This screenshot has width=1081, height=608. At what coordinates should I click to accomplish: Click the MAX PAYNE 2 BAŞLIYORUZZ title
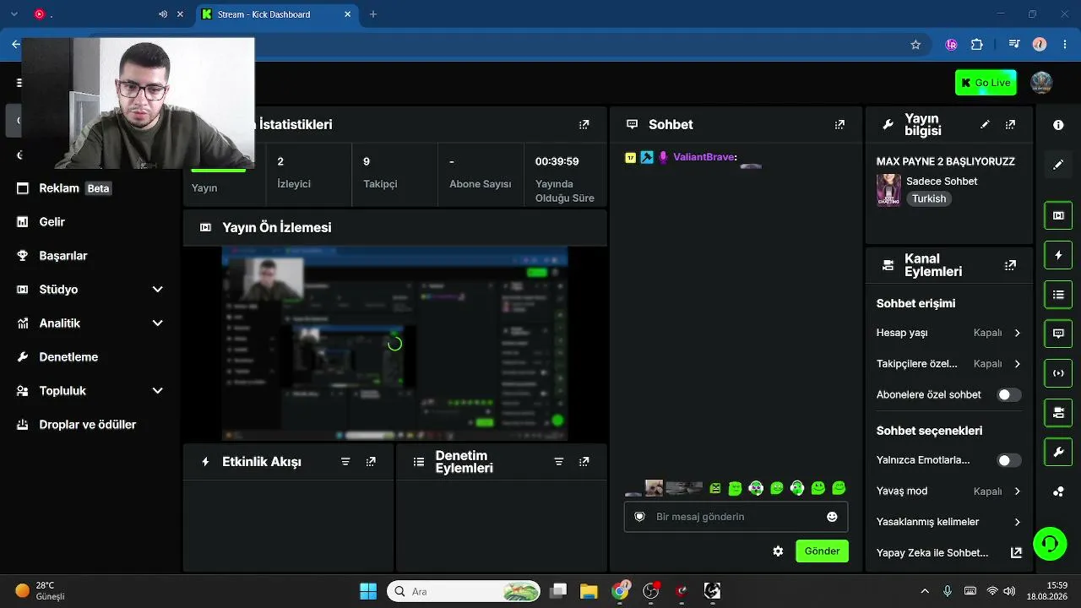pos(946,161)
